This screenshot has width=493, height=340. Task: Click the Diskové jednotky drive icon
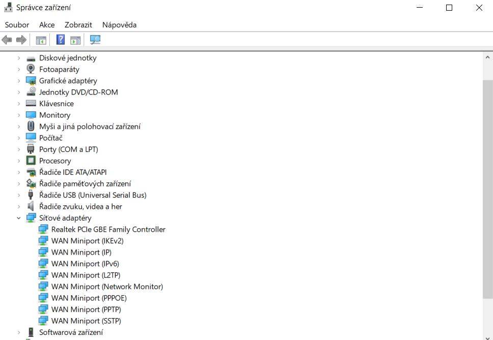click(x=31, y=58)
